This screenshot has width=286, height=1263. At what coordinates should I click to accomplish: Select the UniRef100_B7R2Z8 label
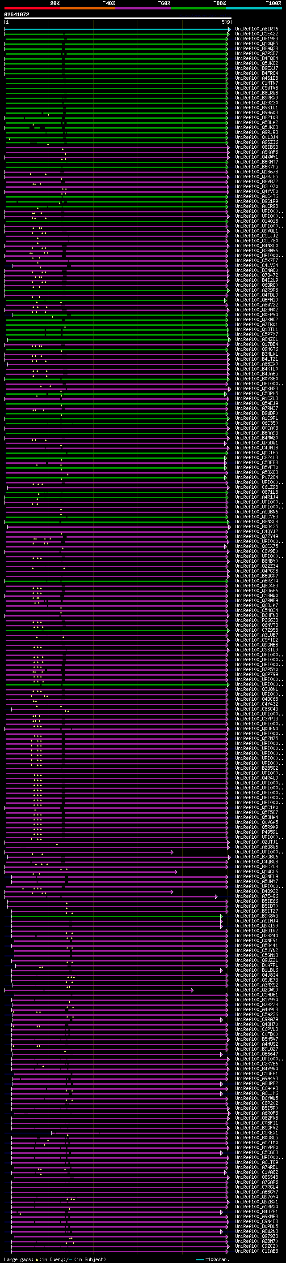[257, 1004]
